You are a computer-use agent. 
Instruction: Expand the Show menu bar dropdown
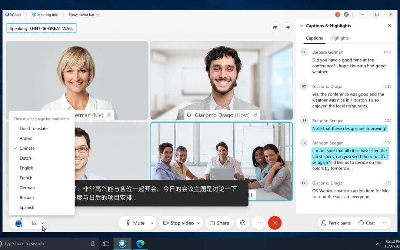tap(84, 15)
